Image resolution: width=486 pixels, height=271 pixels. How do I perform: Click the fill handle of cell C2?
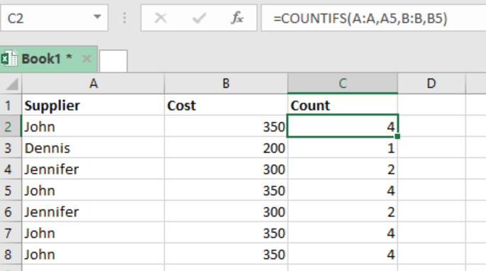[x=397, y=136]
